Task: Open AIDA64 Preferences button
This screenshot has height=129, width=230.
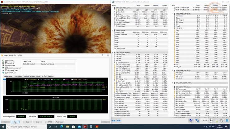Action: pyautogui.click(x=59, y=122)
